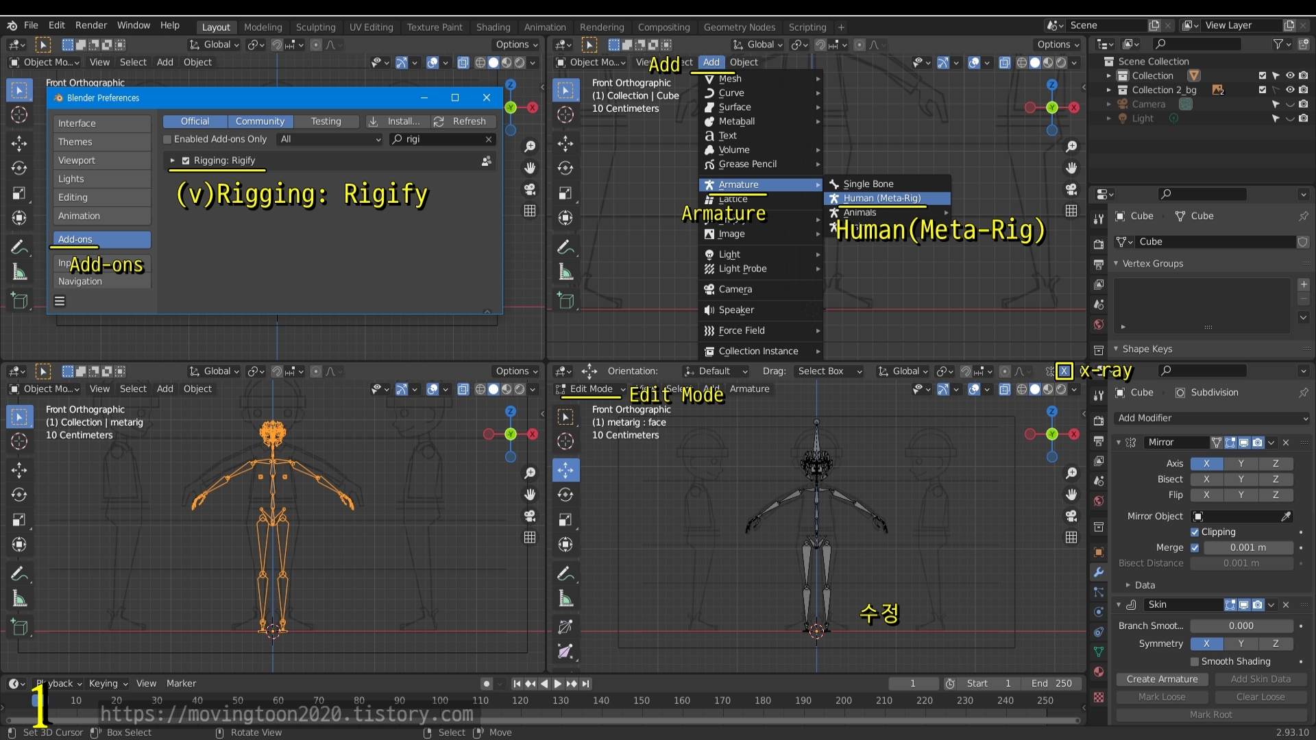Click the Blender logo menu
The height and width of the screenshot is (740, 1316).
tap(12, 25)
